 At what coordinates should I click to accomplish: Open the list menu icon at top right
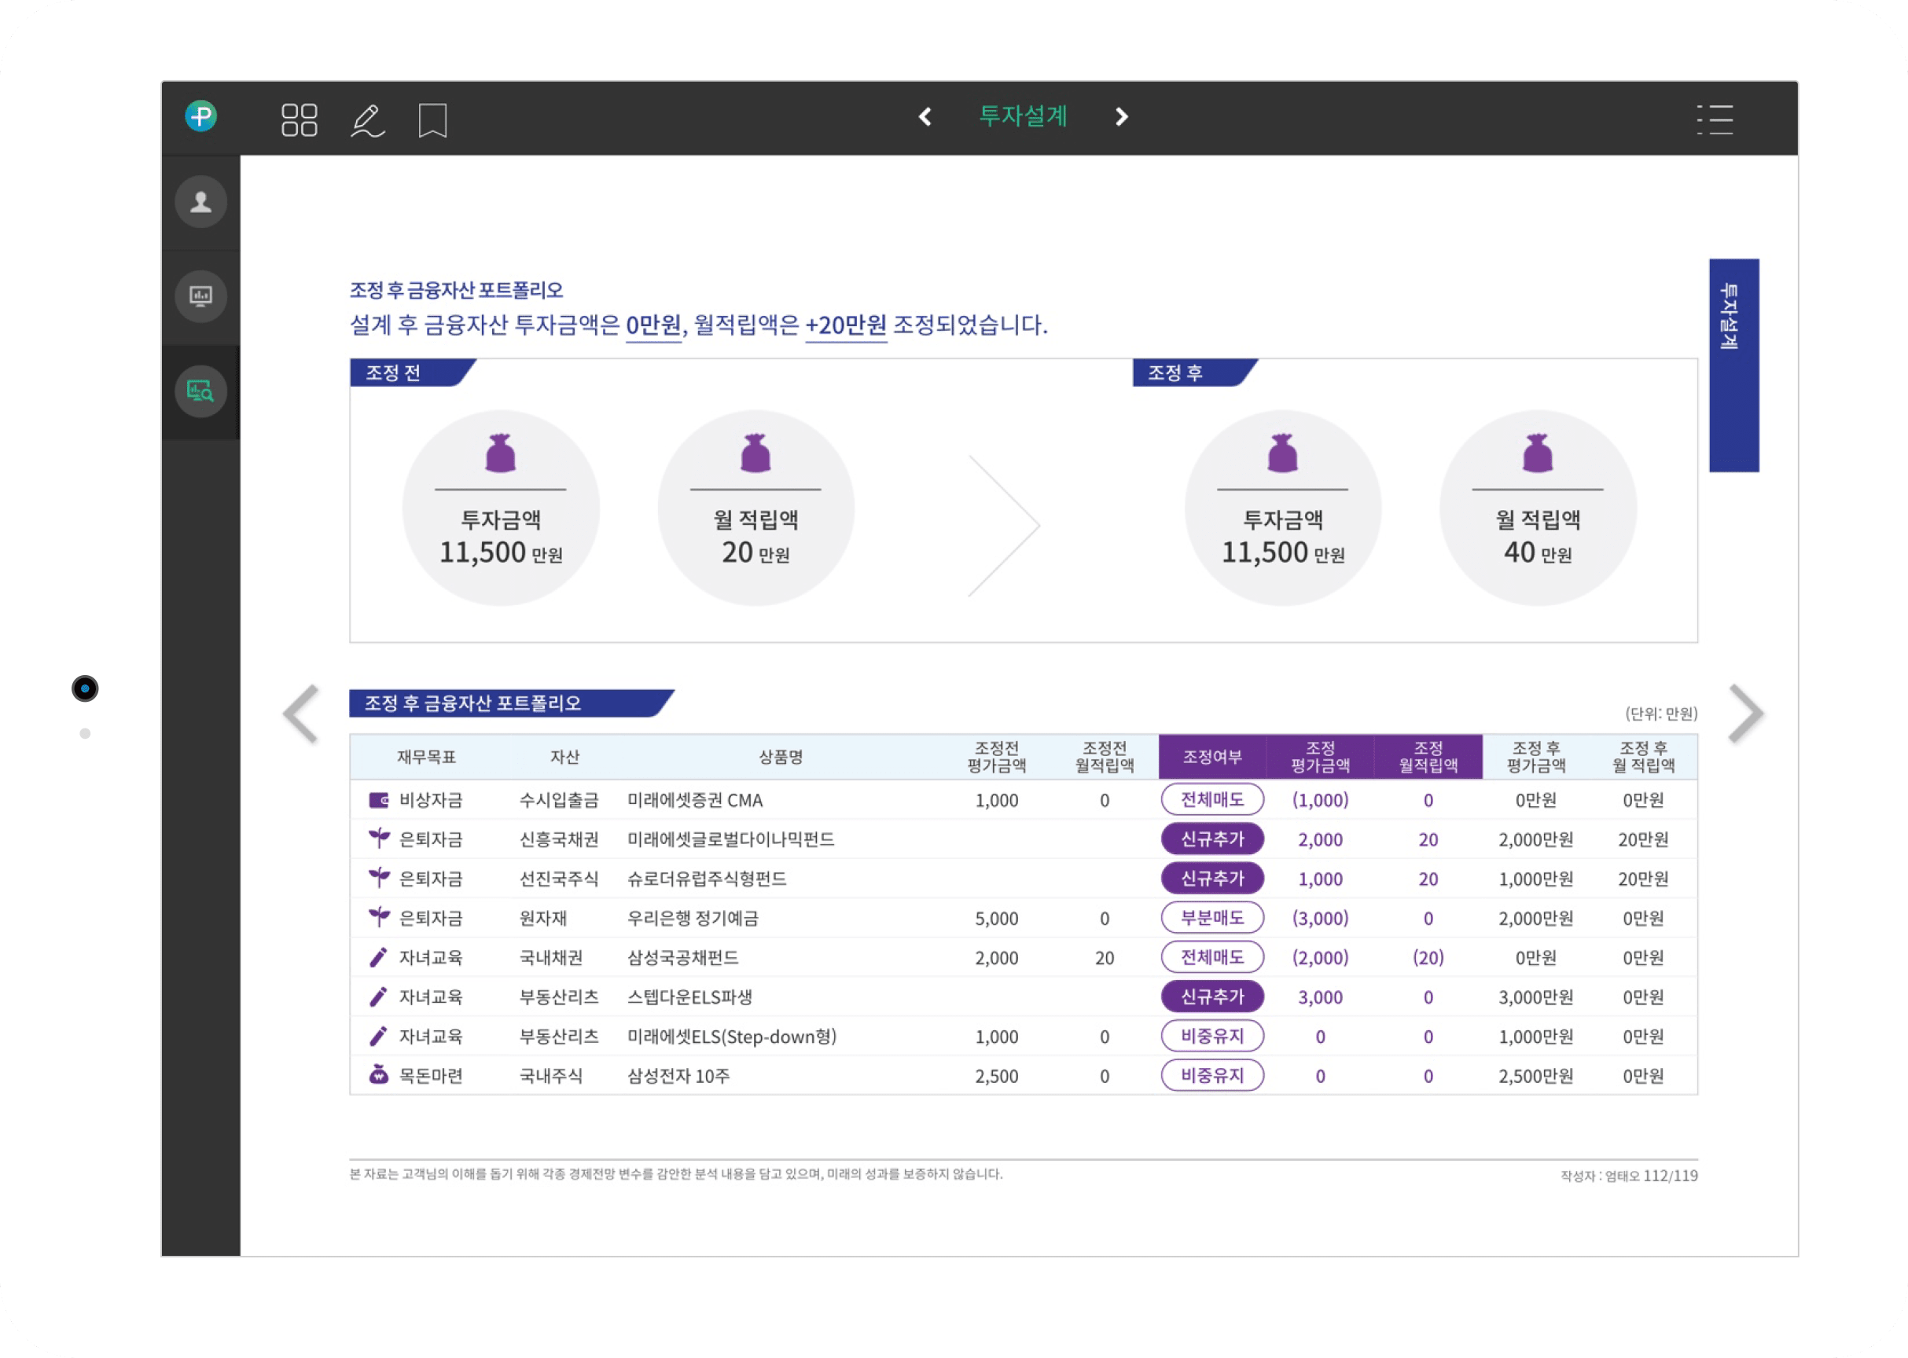point(1714,119)
